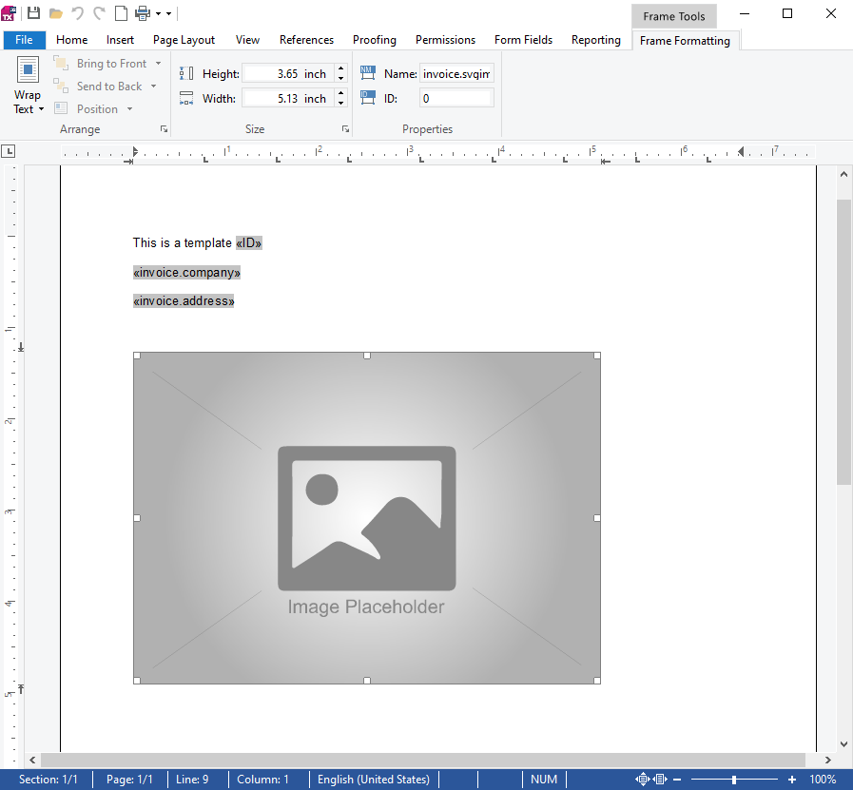Click the zoom in plus button

[792, 780]
